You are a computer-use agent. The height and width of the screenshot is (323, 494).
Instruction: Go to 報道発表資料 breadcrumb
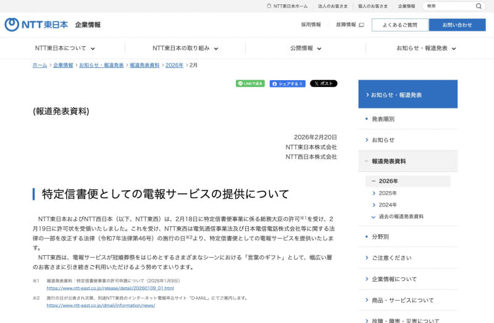click(144, 65)
